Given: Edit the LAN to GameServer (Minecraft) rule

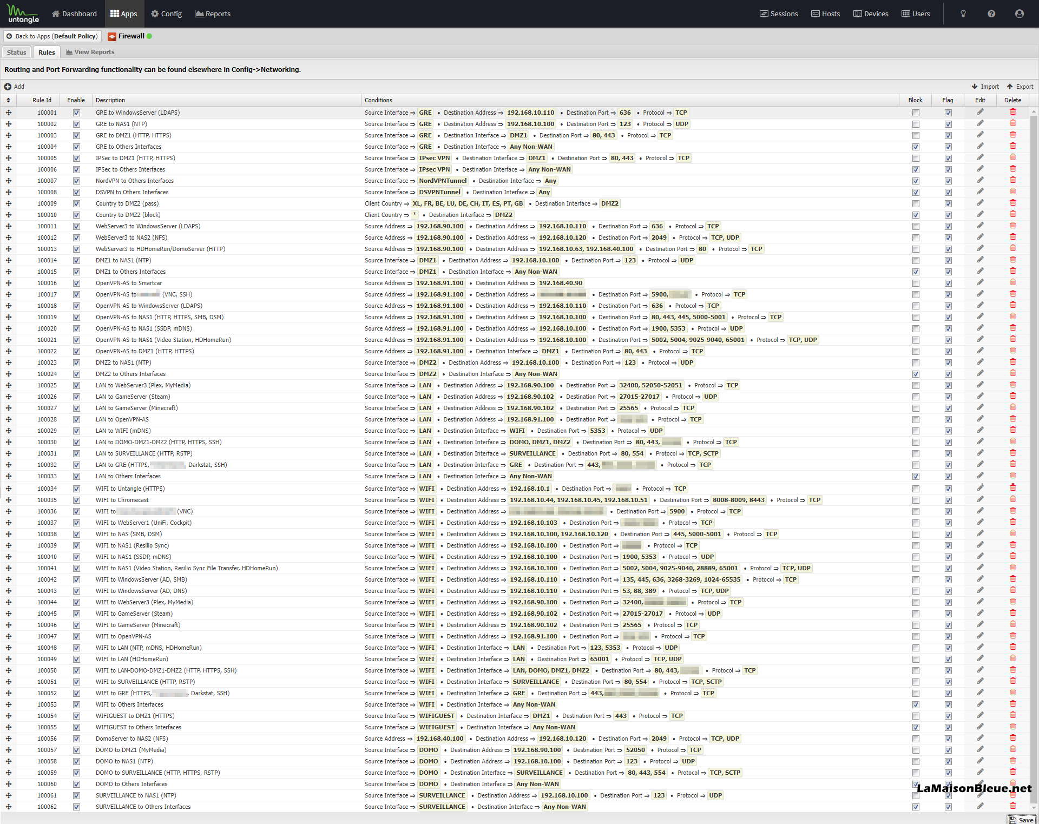Looking at the screenshot, I should tap(980, 407).
